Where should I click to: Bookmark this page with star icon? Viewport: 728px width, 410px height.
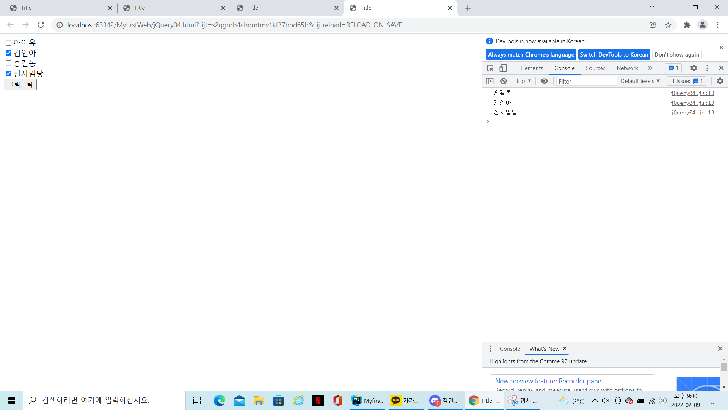(668, 25)
